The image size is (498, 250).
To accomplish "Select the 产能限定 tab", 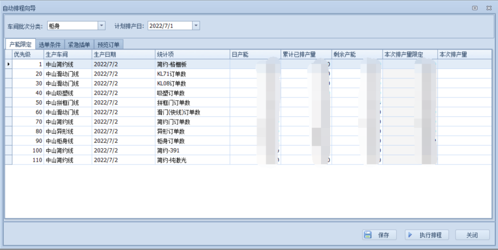I will click(x=21, y=45).
